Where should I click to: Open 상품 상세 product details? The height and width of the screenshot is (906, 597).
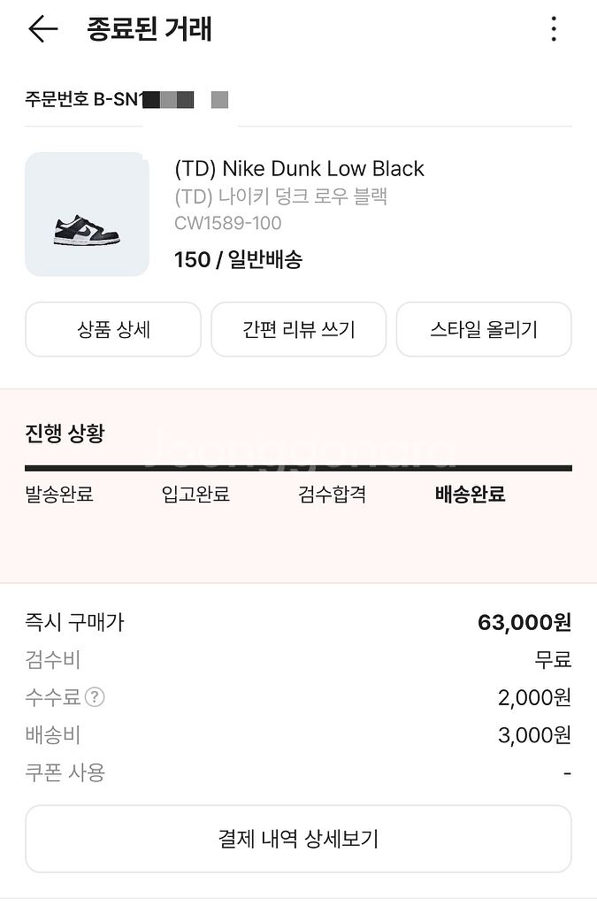(x=113, y=330)
